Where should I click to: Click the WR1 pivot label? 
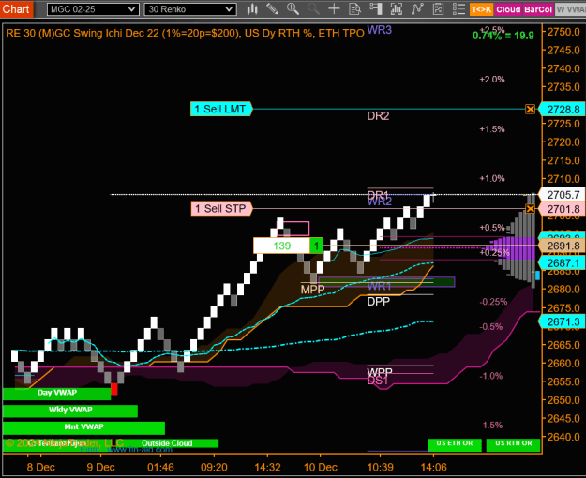point(379,286)
